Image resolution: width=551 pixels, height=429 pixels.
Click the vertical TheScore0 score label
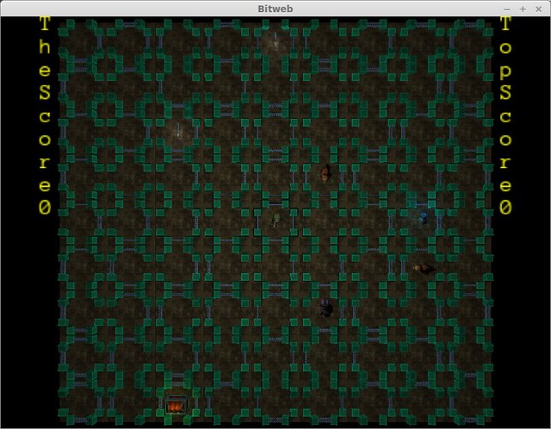[x=45, y=115]
